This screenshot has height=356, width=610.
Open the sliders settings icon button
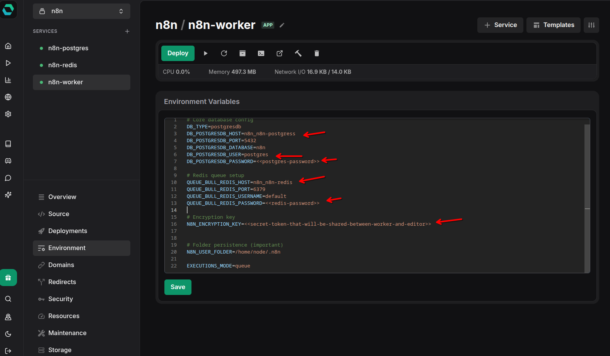[x=591, y=25]
